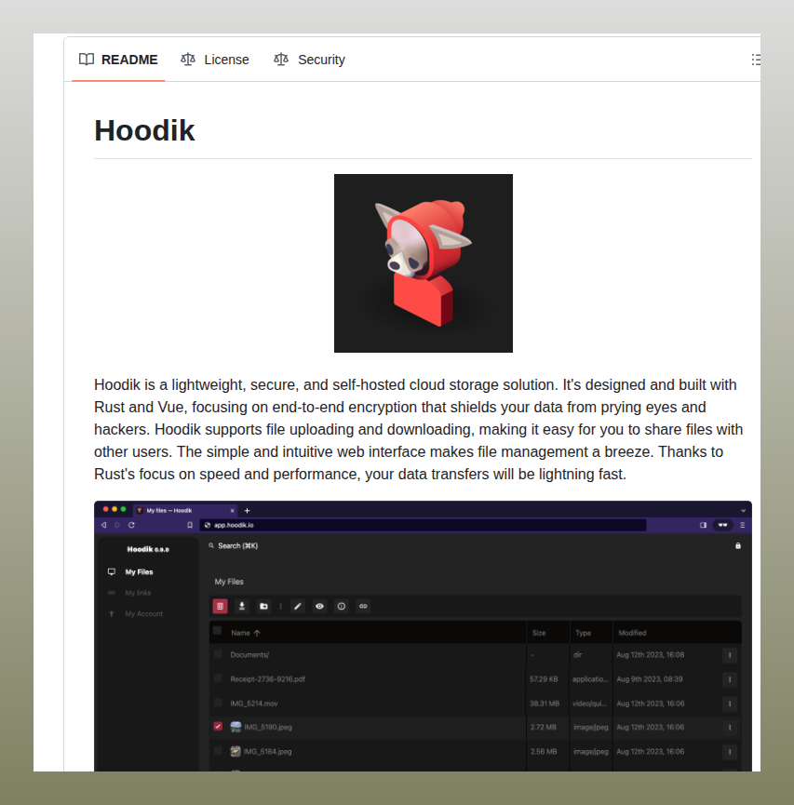Open the options menu for IMG_5184.jpeg row
794x805 pixels.
pos(729,752)
